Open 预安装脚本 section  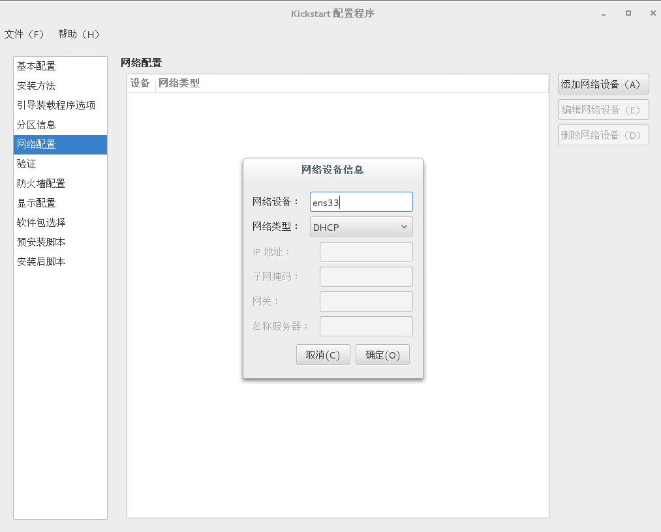coord(60,242)
